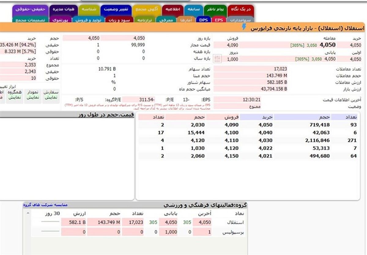Image resolution: width=367 pixels, height=255 pixels.
Task: Open the EPS sub-tab
Action: [219, 20]
